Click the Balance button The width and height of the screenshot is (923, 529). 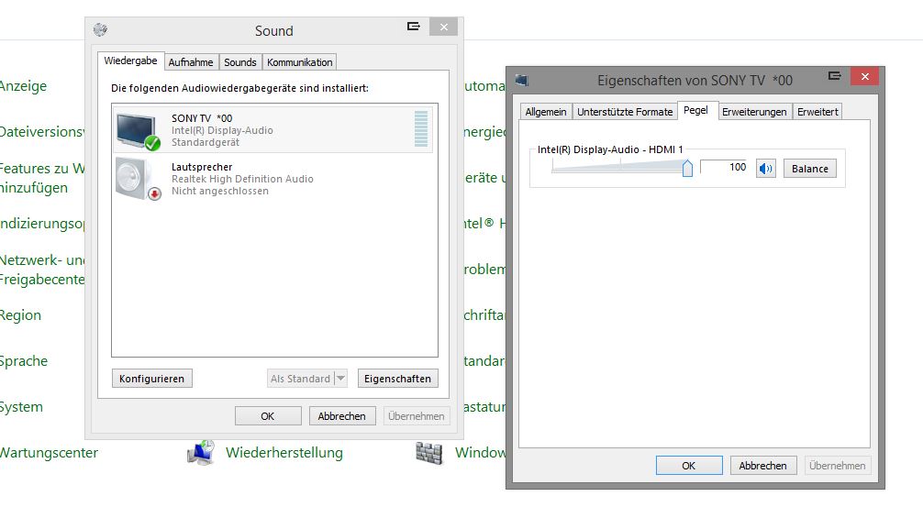(809, 169)
